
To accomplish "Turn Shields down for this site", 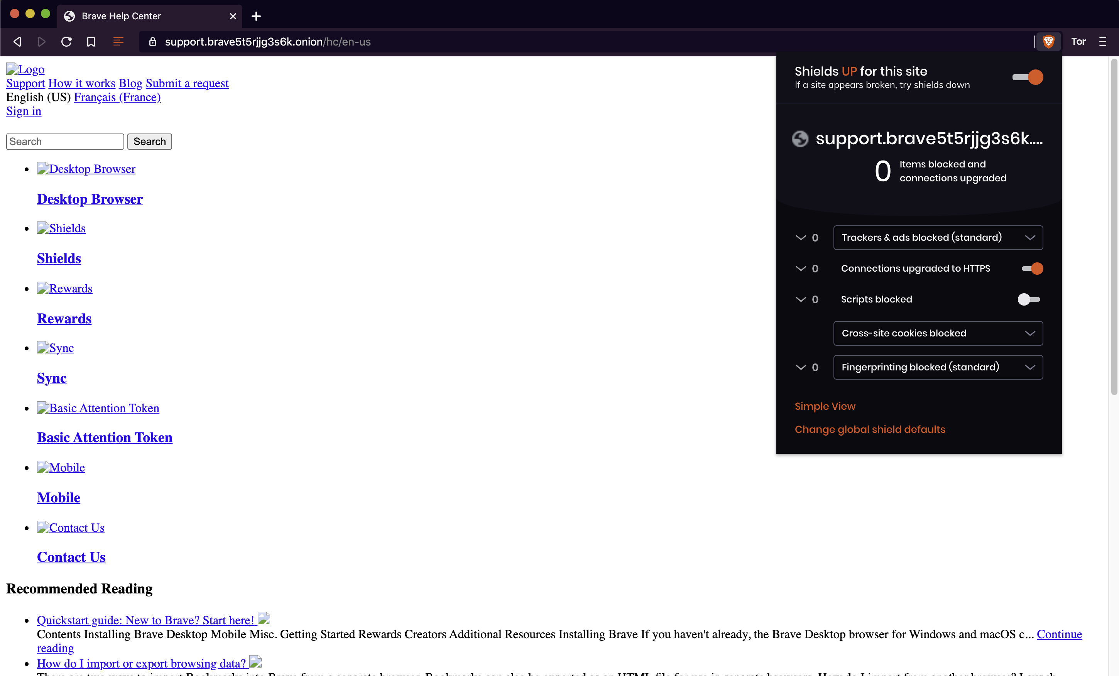I will pyautogui.click(x=1027, y=77).
